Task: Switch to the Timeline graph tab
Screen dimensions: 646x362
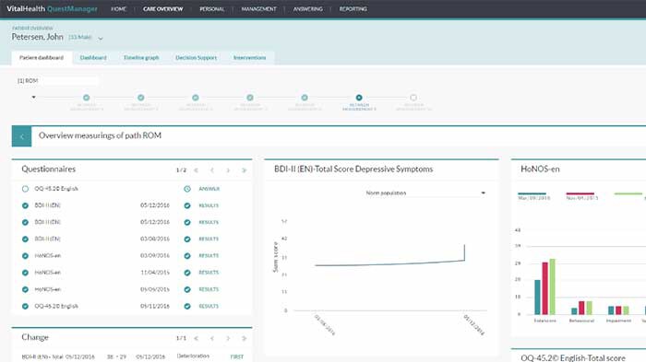Action: click(x=141, y=58)
